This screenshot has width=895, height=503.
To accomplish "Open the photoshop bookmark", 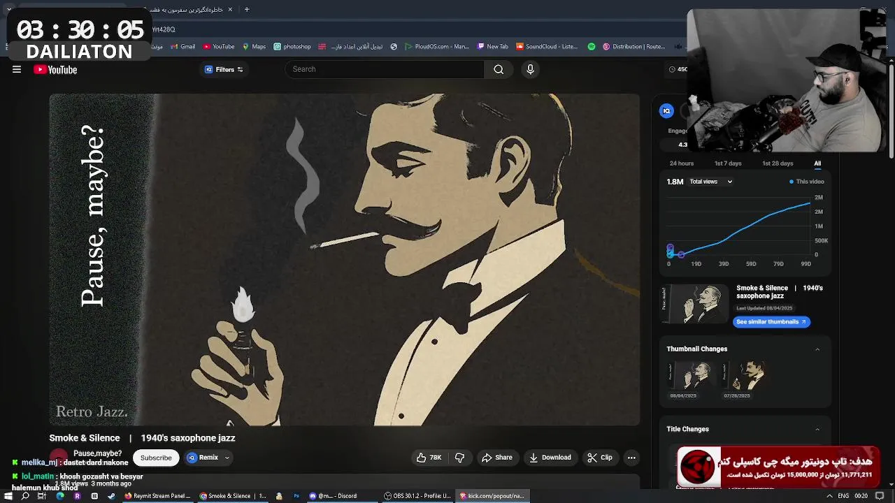I will point(292,47).
